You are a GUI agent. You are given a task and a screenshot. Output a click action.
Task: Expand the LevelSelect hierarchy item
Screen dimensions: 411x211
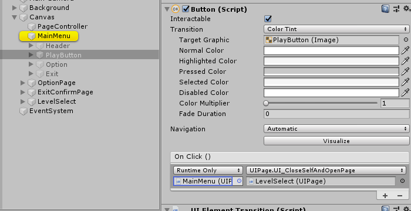(23, 101)
